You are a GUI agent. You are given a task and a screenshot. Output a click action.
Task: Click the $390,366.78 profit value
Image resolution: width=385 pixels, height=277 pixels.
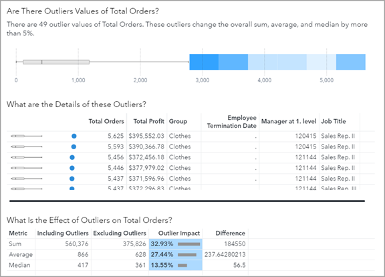tap(146, 147)
